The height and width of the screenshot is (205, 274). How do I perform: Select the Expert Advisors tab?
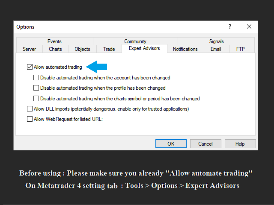(144, 49)
